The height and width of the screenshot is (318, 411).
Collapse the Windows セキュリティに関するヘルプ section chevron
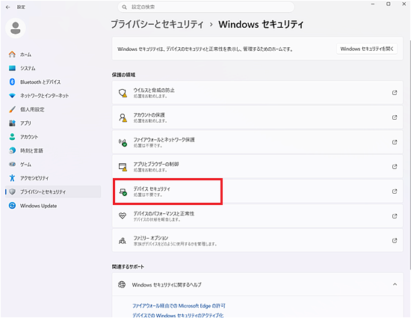click(x=395, y=284)
